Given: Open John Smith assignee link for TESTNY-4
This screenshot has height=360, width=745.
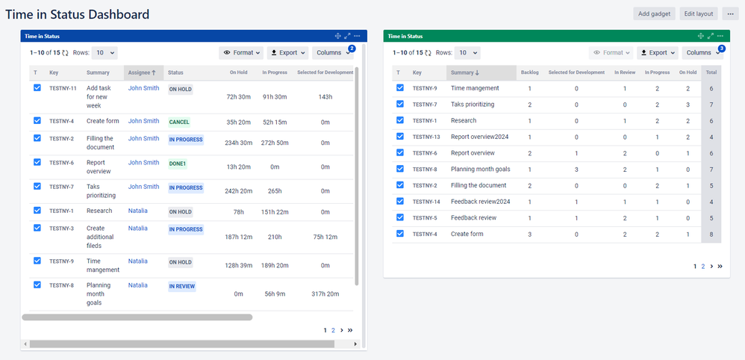Looking at the screenshot, I should coord(143,121).
